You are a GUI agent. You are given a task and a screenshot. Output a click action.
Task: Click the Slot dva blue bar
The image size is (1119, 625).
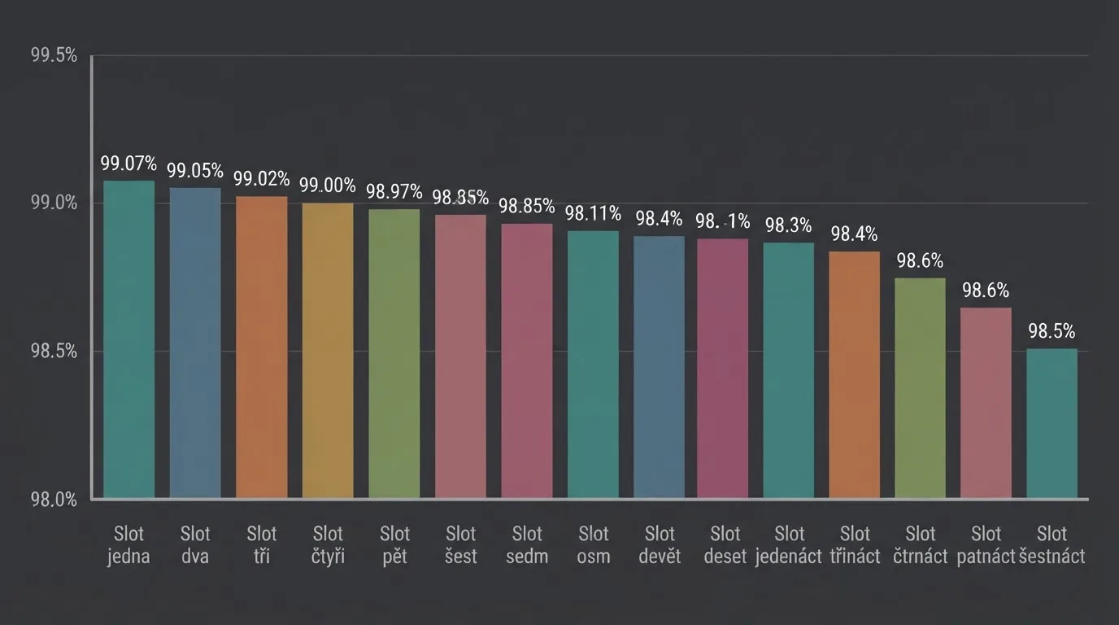click(x=195, y=343)
